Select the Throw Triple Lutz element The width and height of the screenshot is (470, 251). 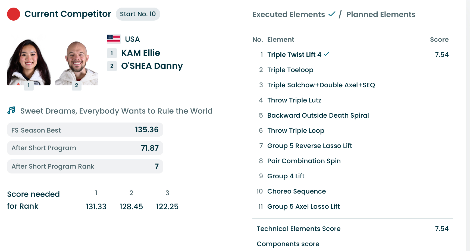(294, 100)
